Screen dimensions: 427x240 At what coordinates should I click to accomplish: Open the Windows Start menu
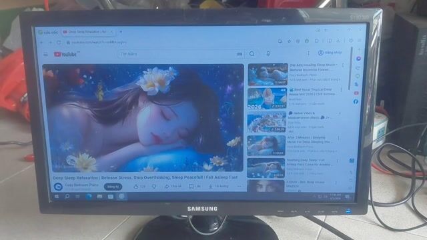point(56,196)
